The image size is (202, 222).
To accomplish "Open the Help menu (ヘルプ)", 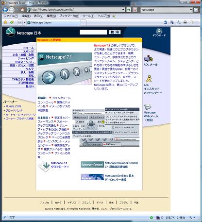I will point(104,16).
